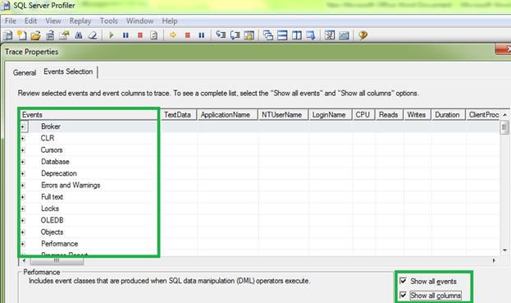
Task: Open the Performance Monitor toolbar icon
Action: coord(344,35)
